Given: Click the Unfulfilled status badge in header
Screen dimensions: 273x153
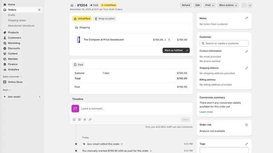Looking at the screenshot, I should click(x=109, y=5).
